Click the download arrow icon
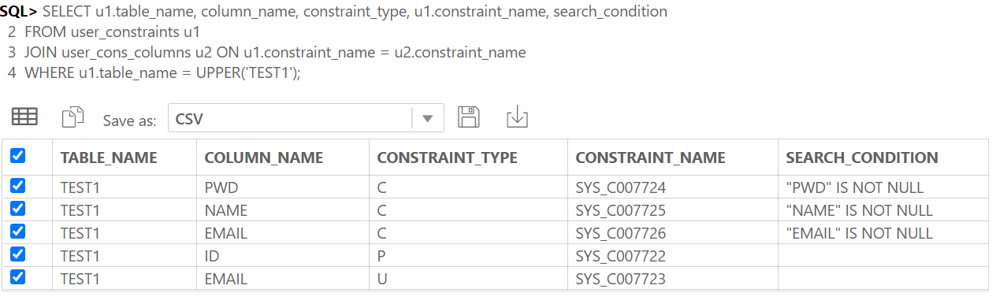The height and width of the screenshot is (304, 996). (x=517, y=117)
